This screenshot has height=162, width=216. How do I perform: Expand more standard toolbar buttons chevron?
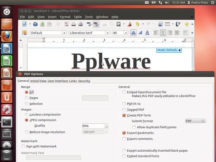pos(193,24)
